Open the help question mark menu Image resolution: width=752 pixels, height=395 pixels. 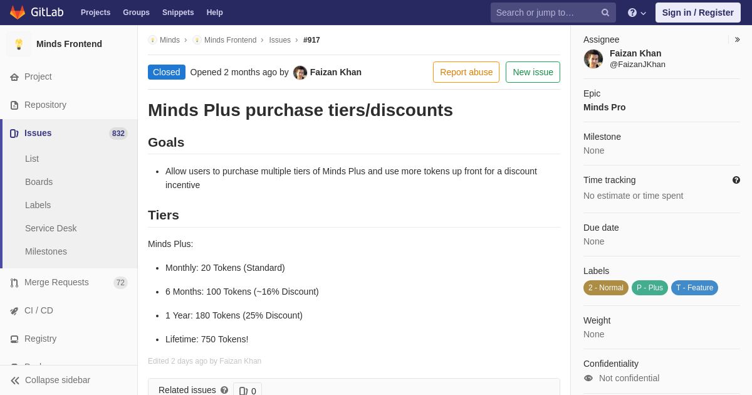click(x=637, y=13)
